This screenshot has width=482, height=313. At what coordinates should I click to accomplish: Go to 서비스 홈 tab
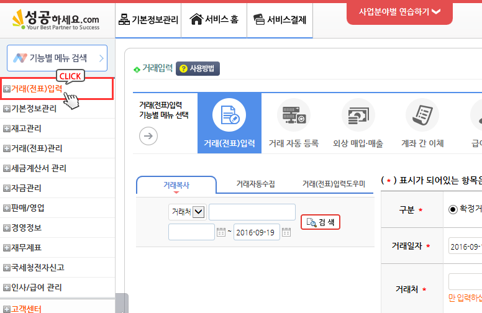click(x=214, y=20)
